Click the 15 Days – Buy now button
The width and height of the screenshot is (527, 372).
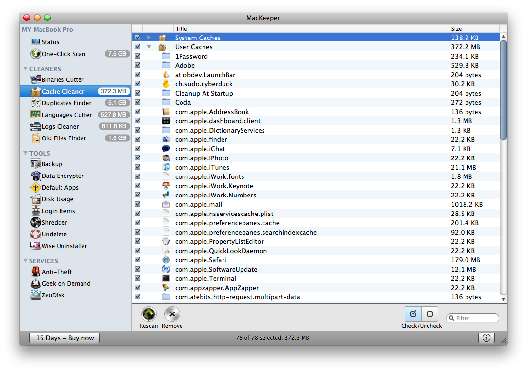click(64, 337)
